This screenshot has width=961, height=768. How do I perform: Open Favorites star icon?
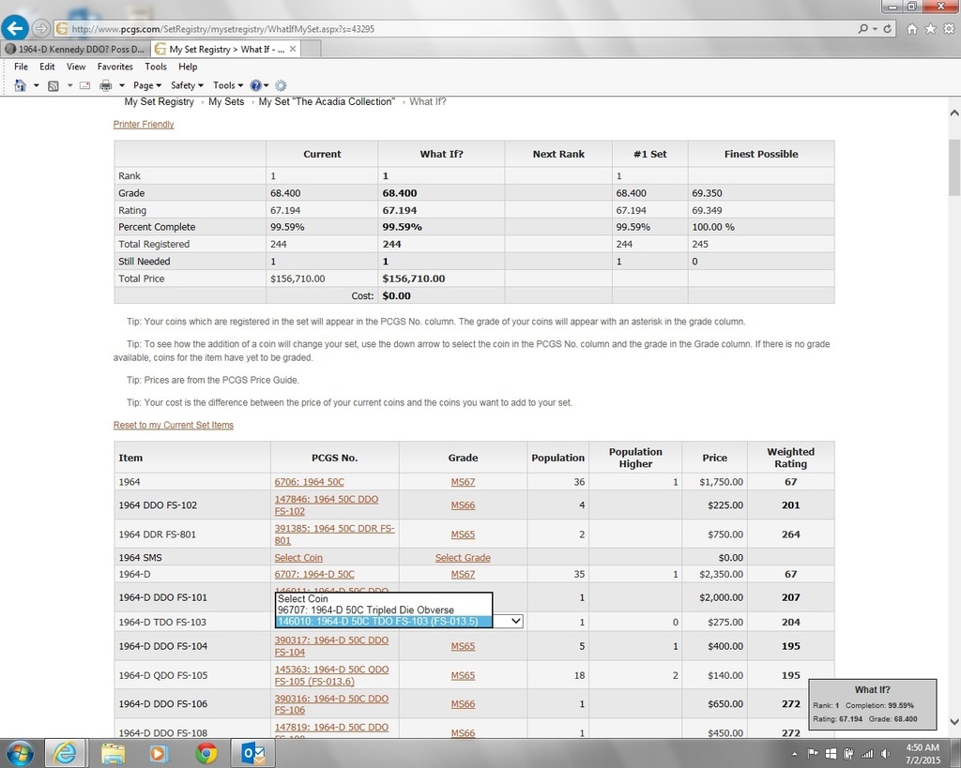(x=930, y=29)
